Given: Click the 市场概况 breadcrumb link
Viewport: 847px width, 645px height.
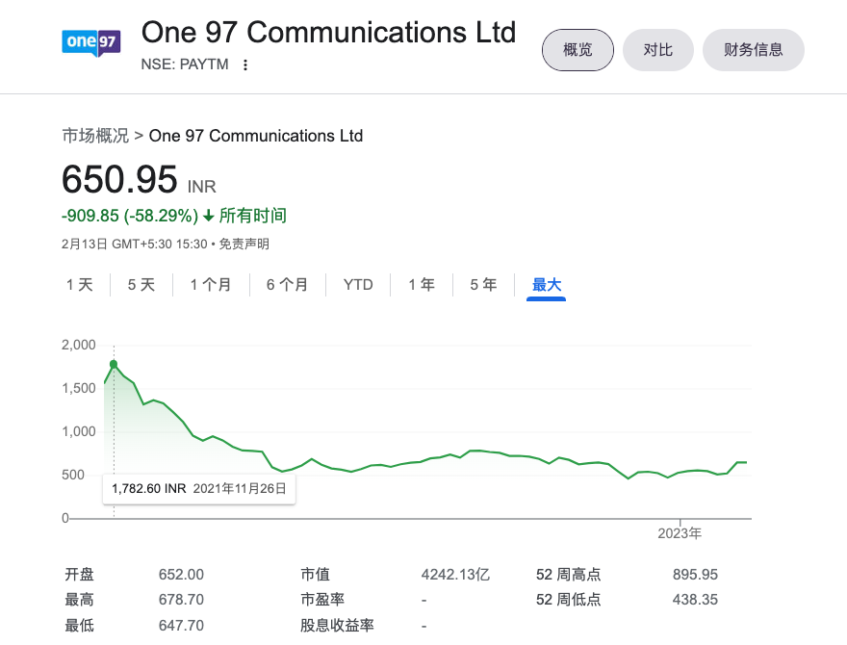Looking at the screenshot, I should (95, 136).
